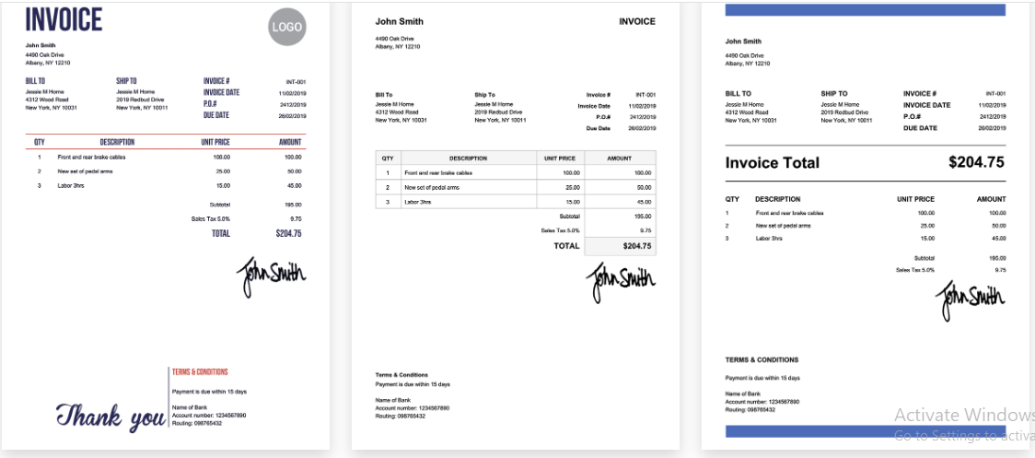The image size is (1035, 458).
Task: Click the uppercase TERMS & CONDITIONS heading above the blue footer
Action: (762, 360)
